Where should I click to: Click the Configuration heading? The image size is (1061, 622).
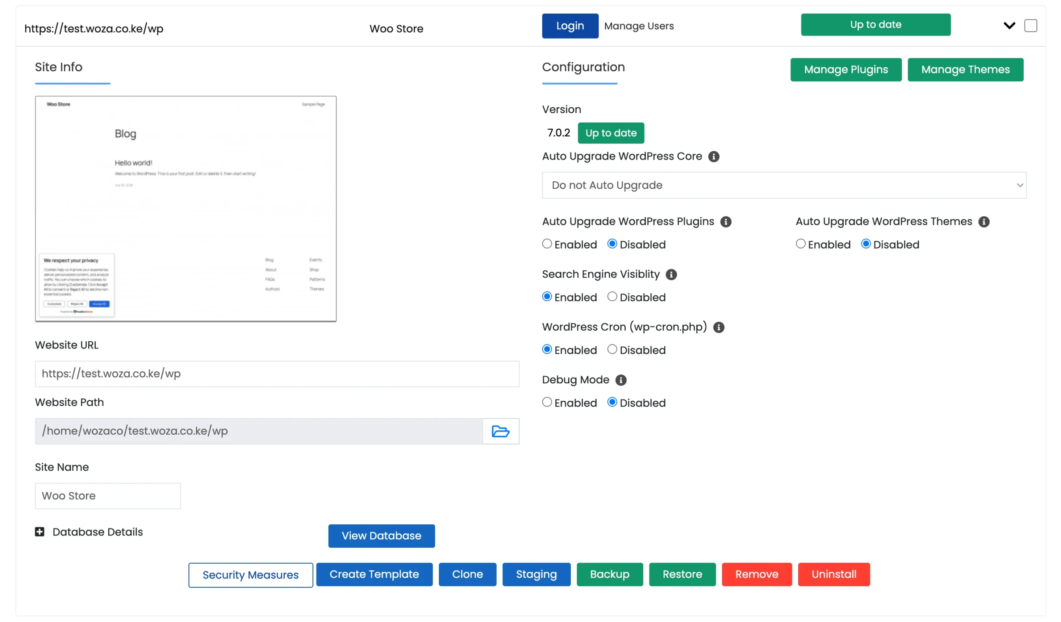click(x=583, y=67)
